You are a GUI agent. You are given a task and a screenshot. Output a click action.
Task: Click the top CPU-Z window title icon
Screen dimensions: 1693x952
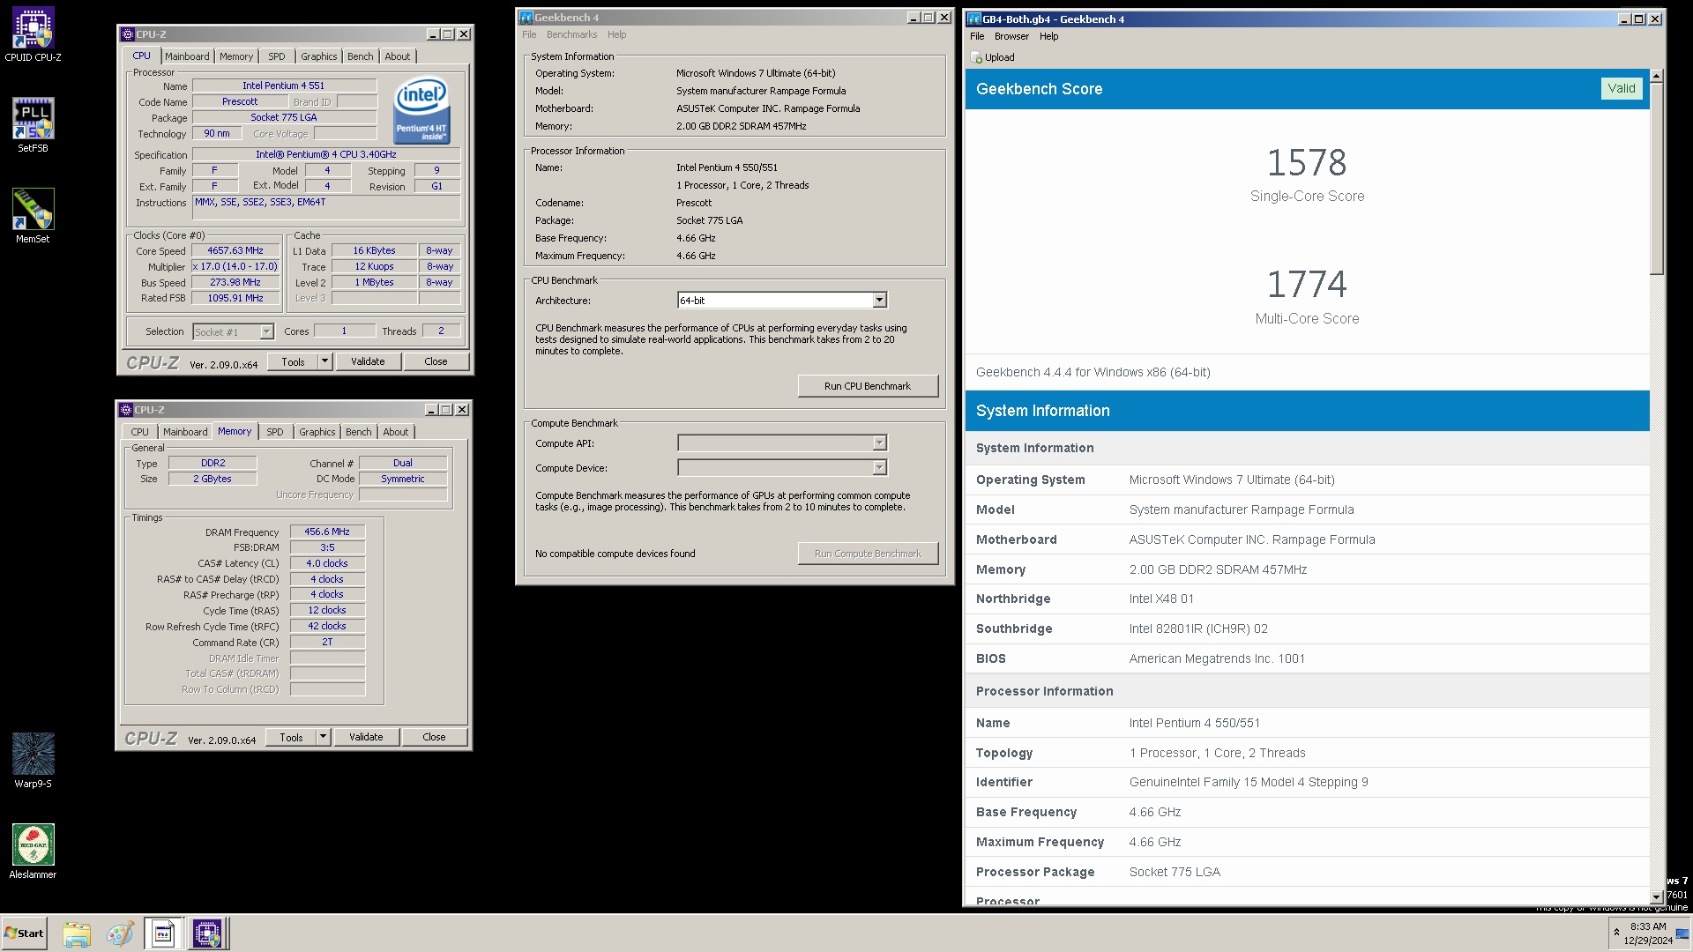click(127, 34)
